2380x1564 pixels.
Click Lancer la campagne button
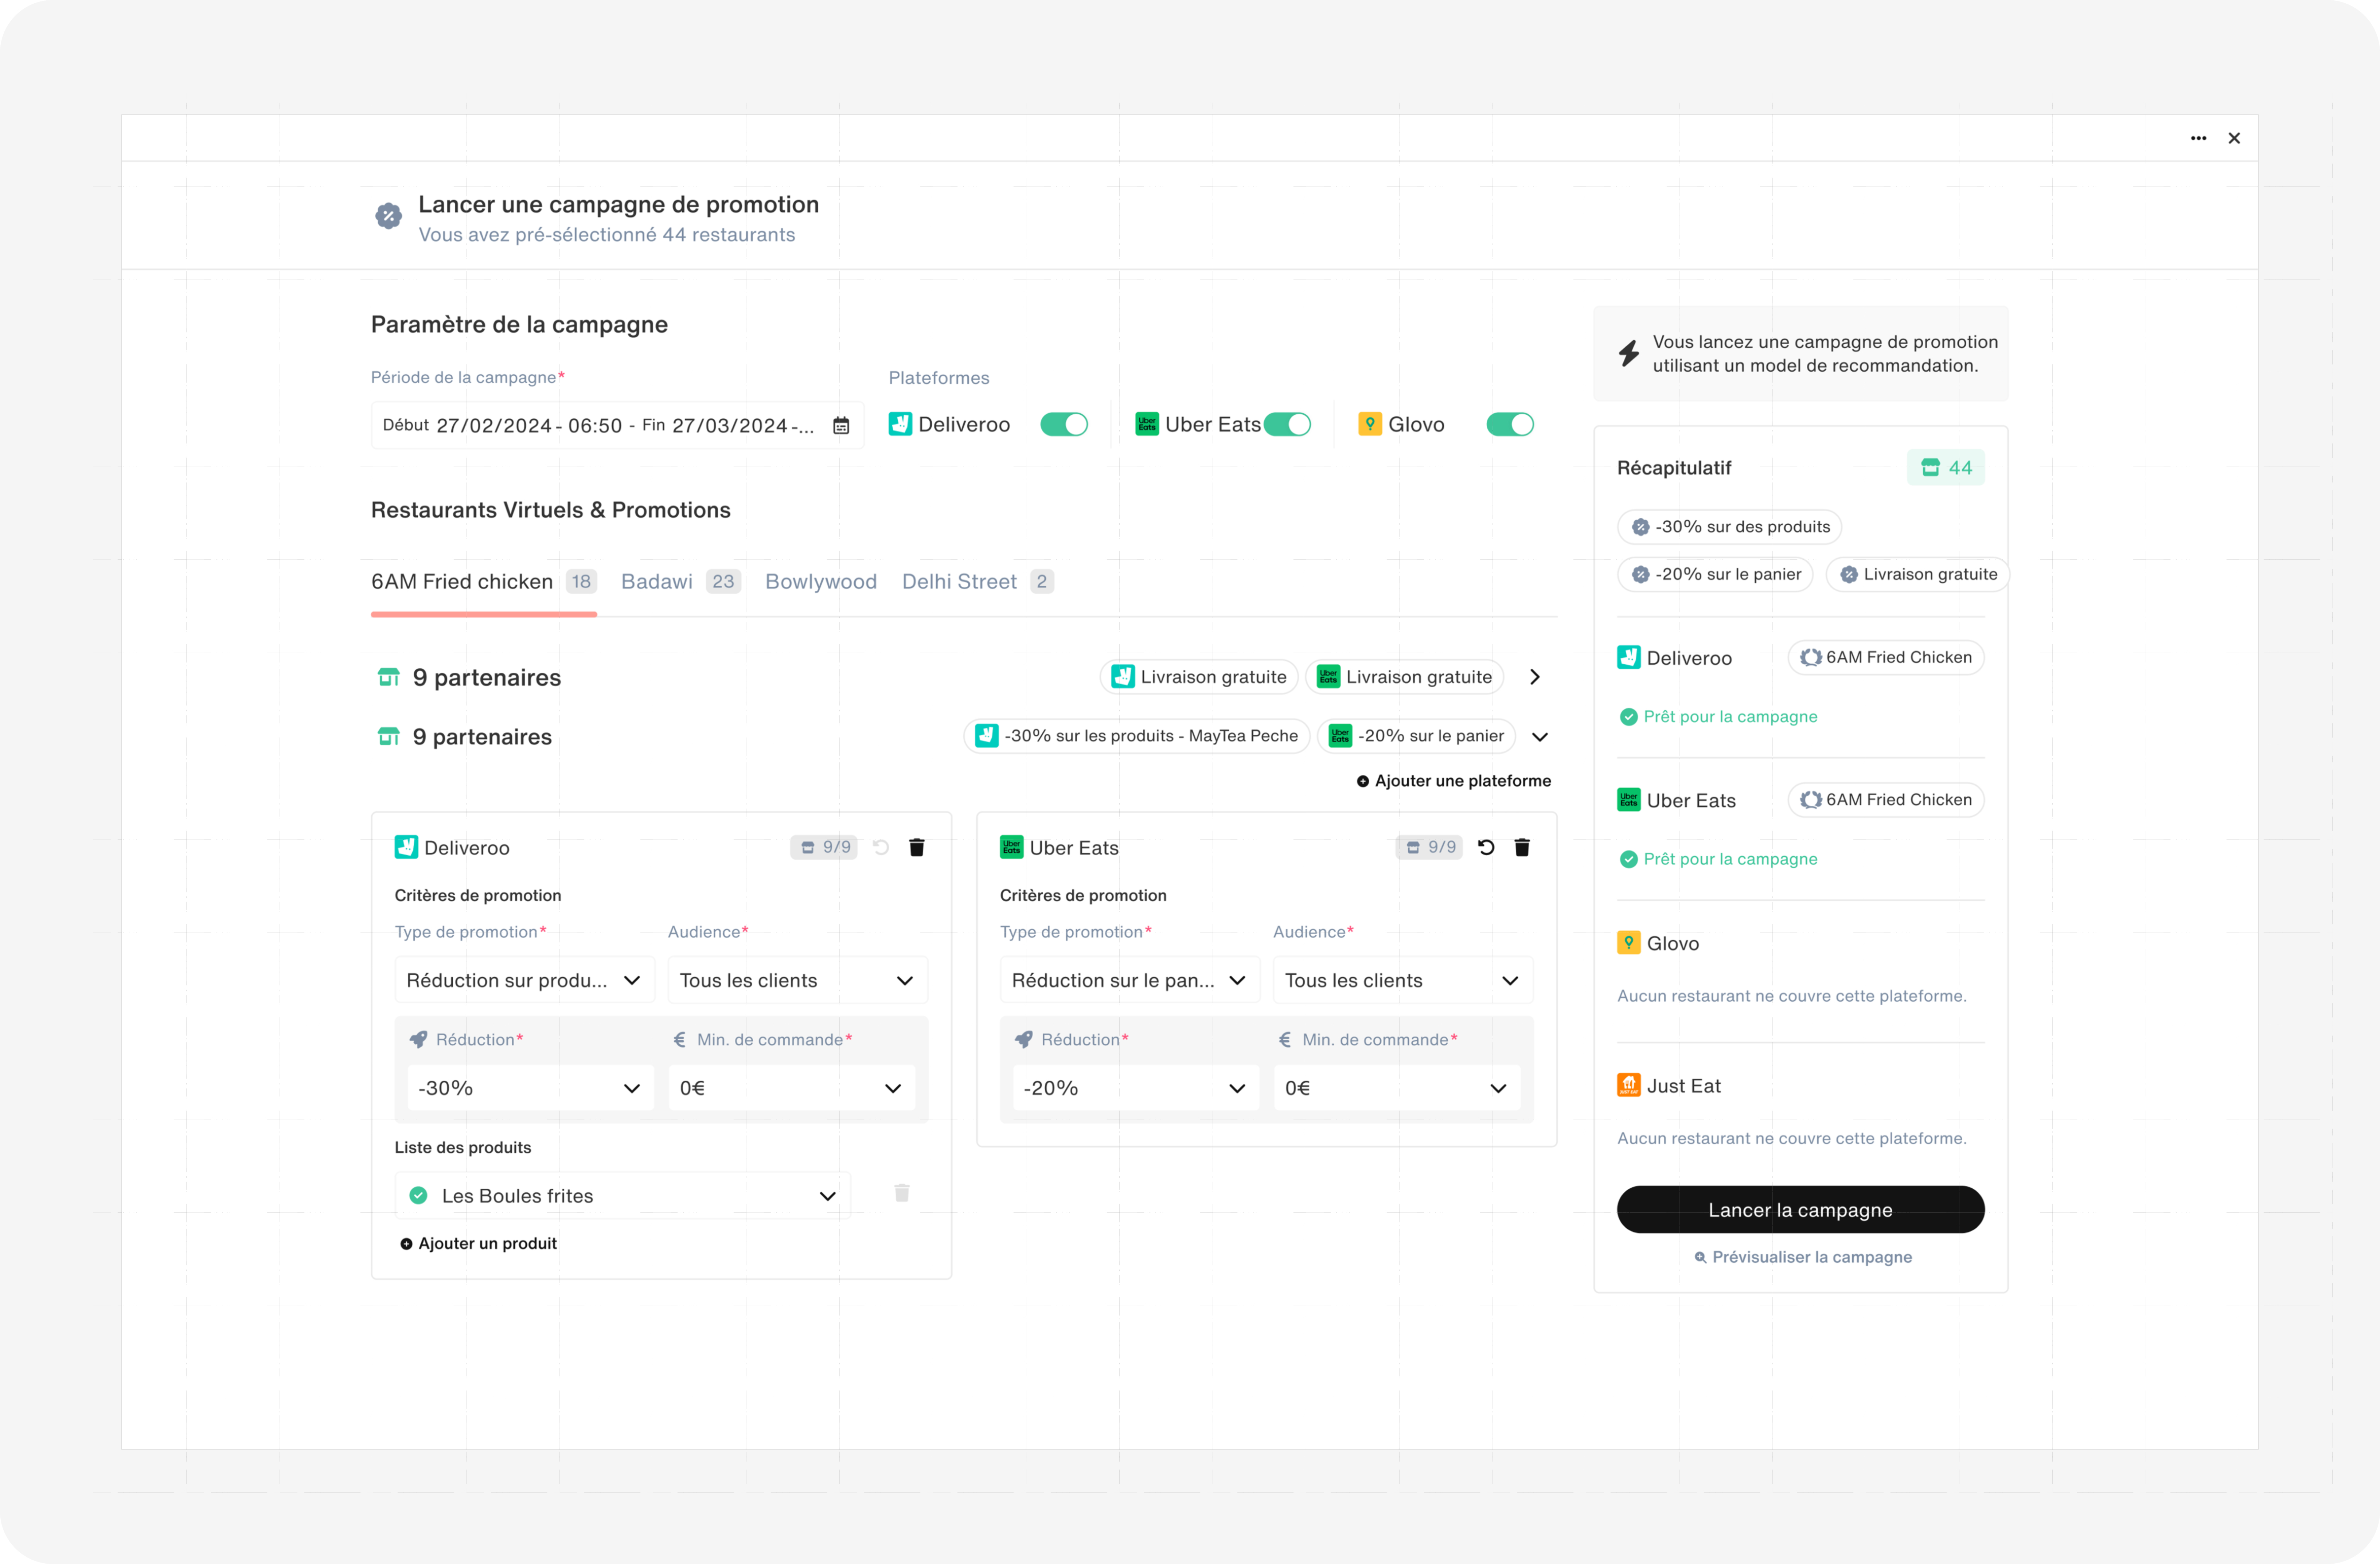pos(1800,1210)
